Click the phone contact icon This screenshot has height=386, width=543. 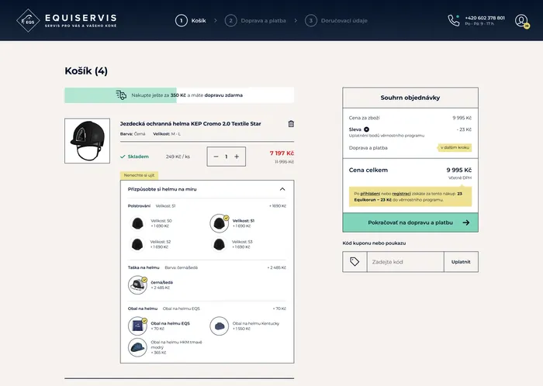453,20
